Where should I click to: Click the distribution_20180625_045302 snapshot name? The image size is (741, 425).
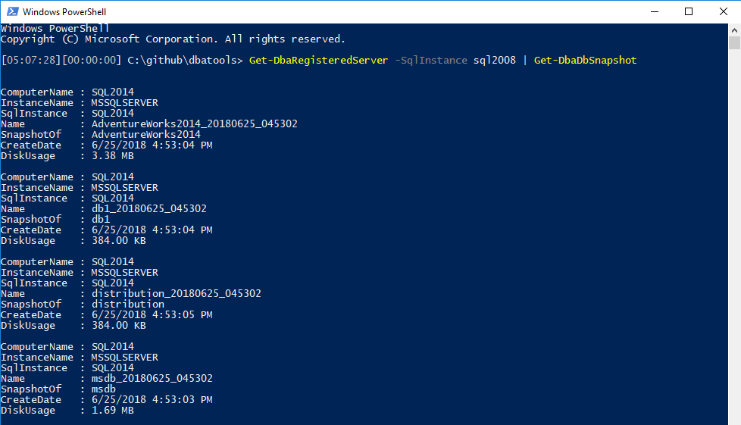click(x=176, y=294)
